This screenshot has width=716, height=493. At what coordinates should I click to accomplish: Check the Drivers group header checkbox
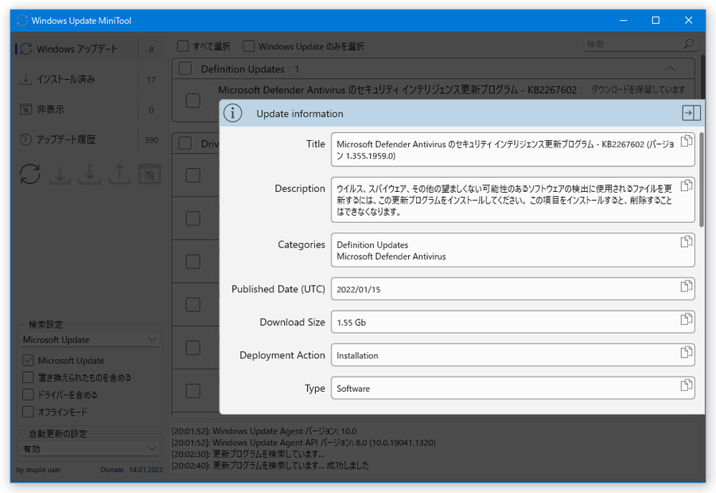pos(185,143)
